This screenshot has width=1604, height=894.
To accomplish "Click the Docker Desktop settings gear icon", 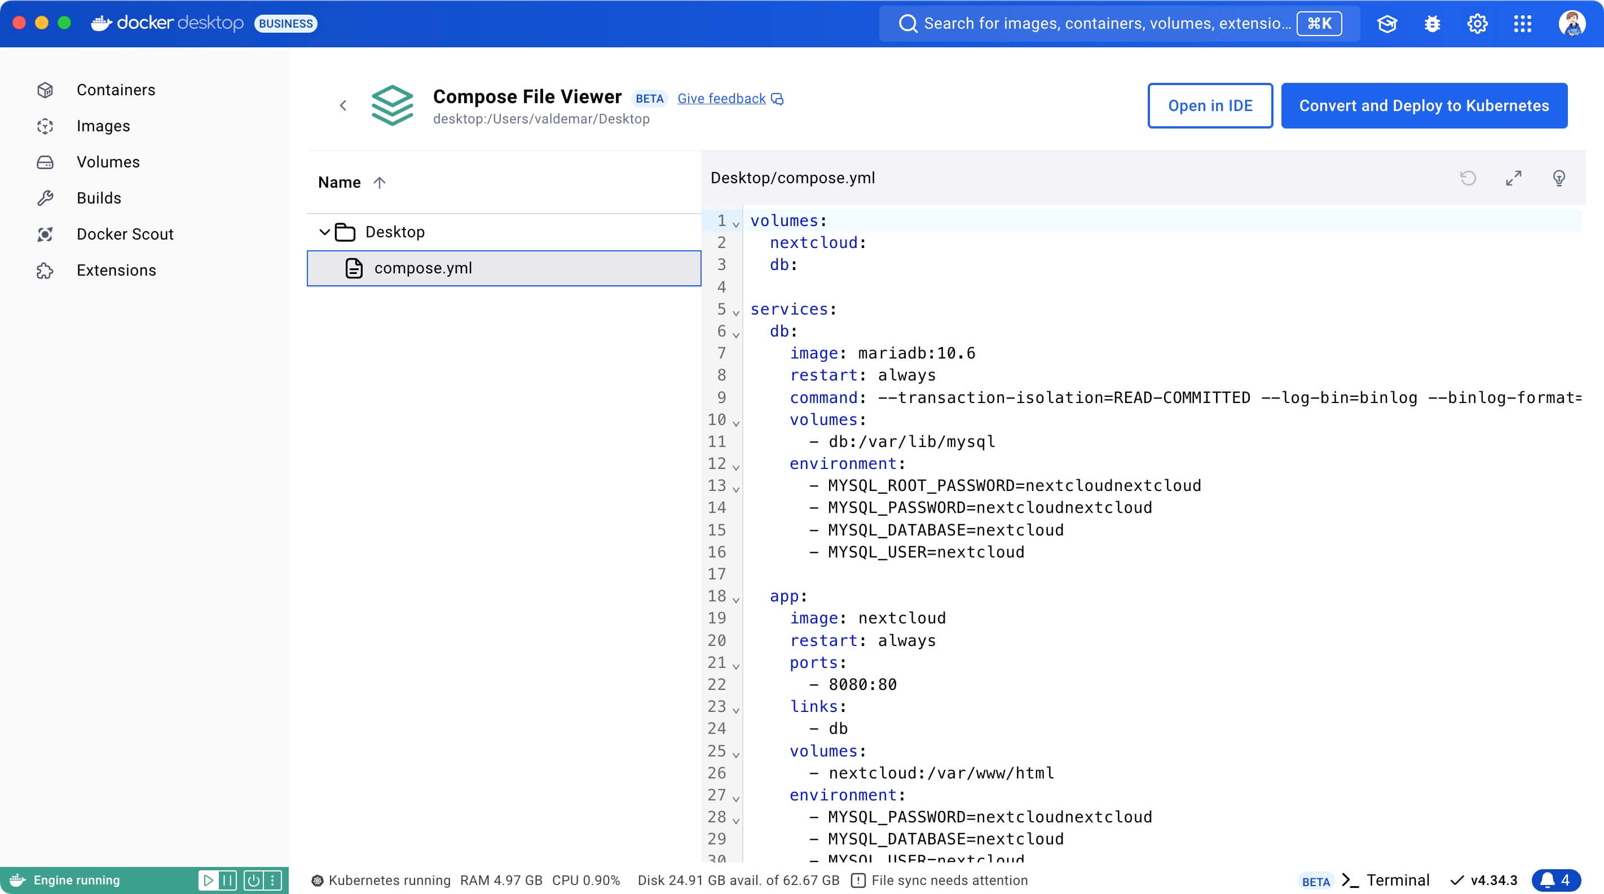I will [x=1477, y=23].
